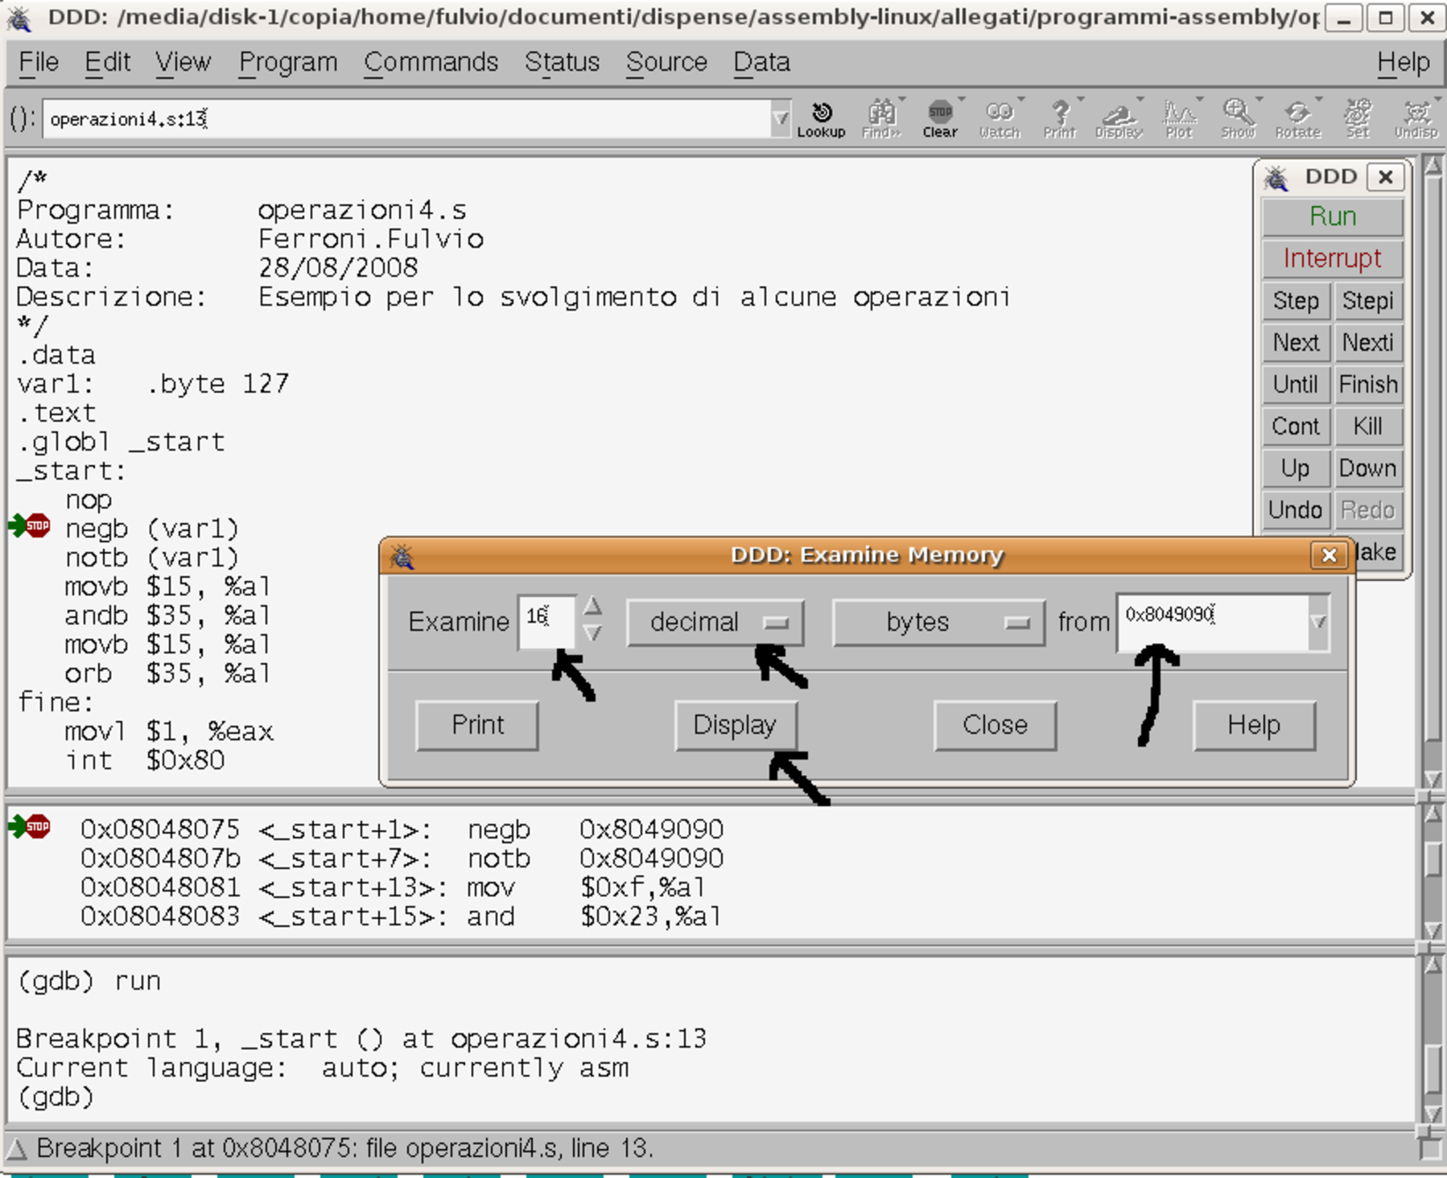Click bug icon in Examine Memory title bar
This screenshot has height=1178, width=1447.
coord(402,555)
